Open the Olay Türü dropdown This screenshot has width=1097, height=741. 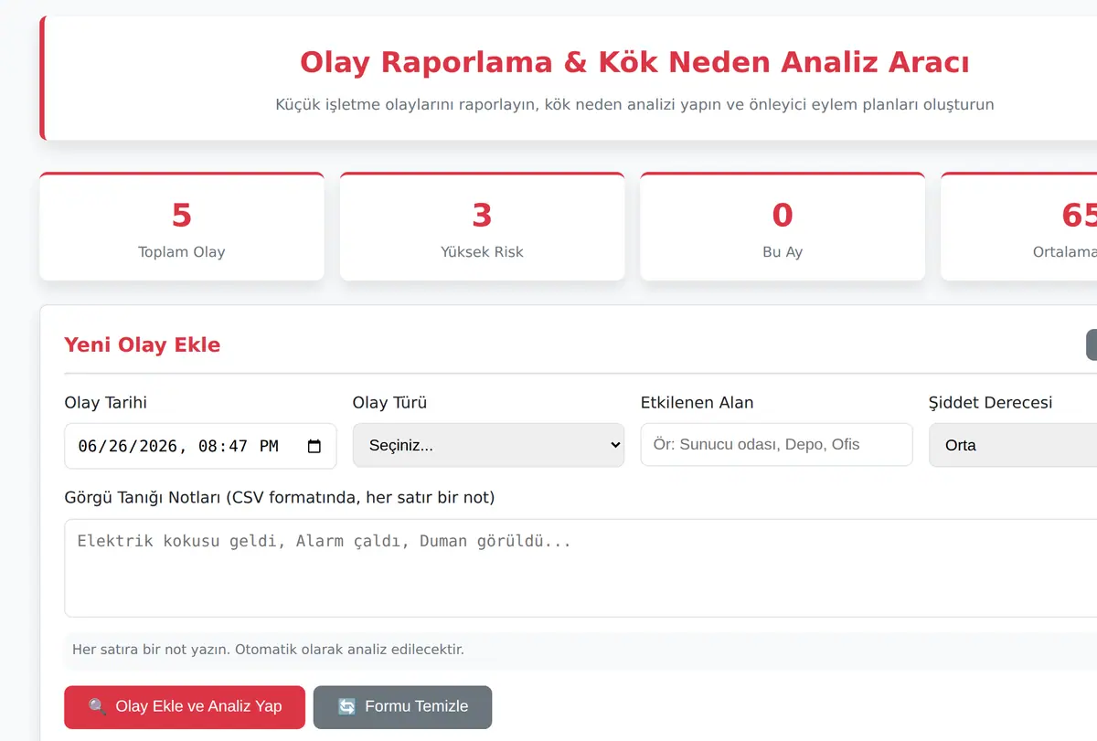[x=488, y=445]
